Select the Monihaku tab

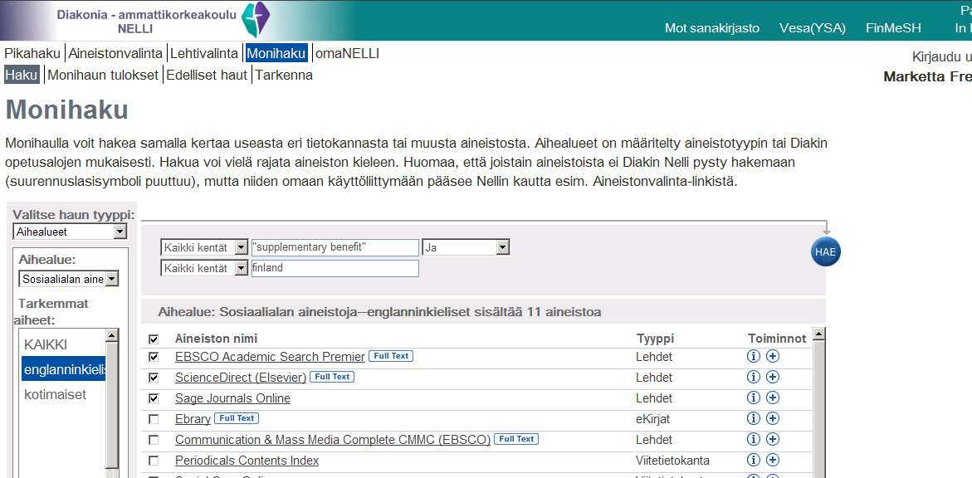click(276, 54)
